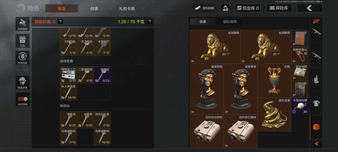
Task: Switch to the 礼包卡券 tab
Action: 127,9
